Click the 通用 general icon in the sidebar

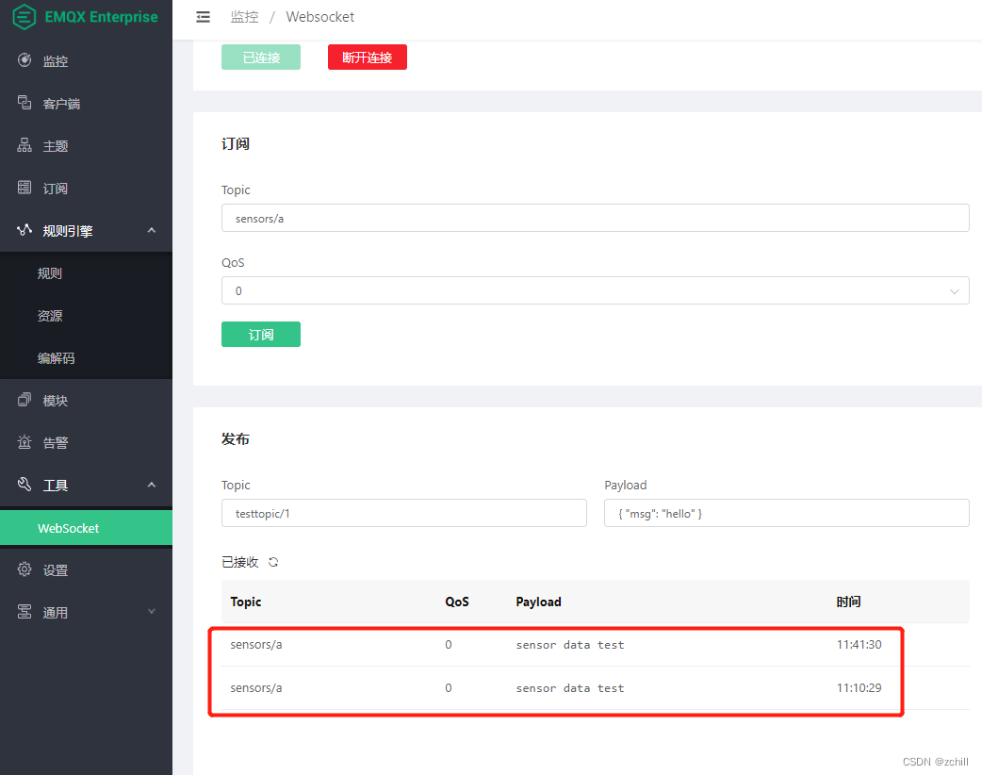25,612
